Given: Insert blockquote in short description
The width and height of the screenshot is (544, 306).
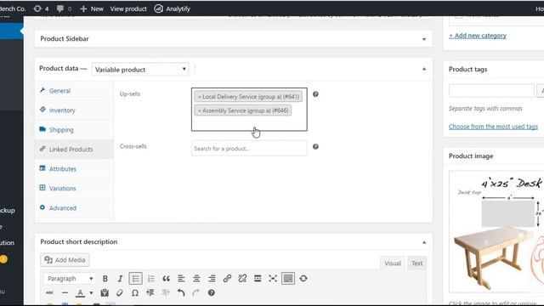Looking at the screenshot, I should click(167, 279).
